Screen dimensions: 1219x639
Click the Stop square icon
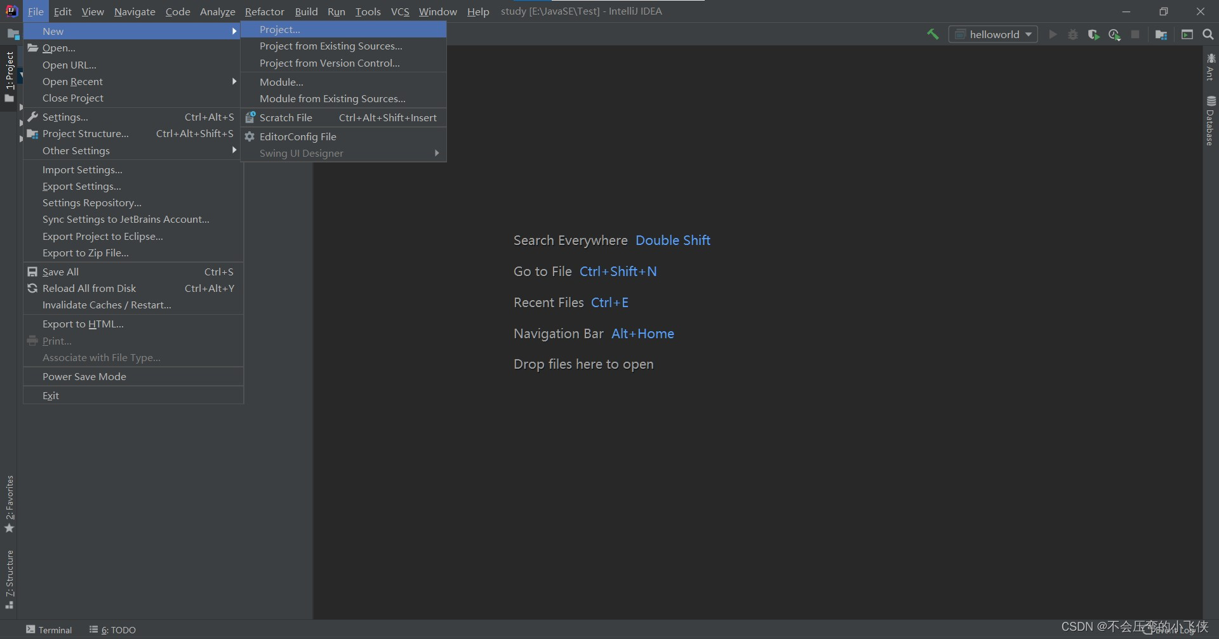click(1135, 34)
